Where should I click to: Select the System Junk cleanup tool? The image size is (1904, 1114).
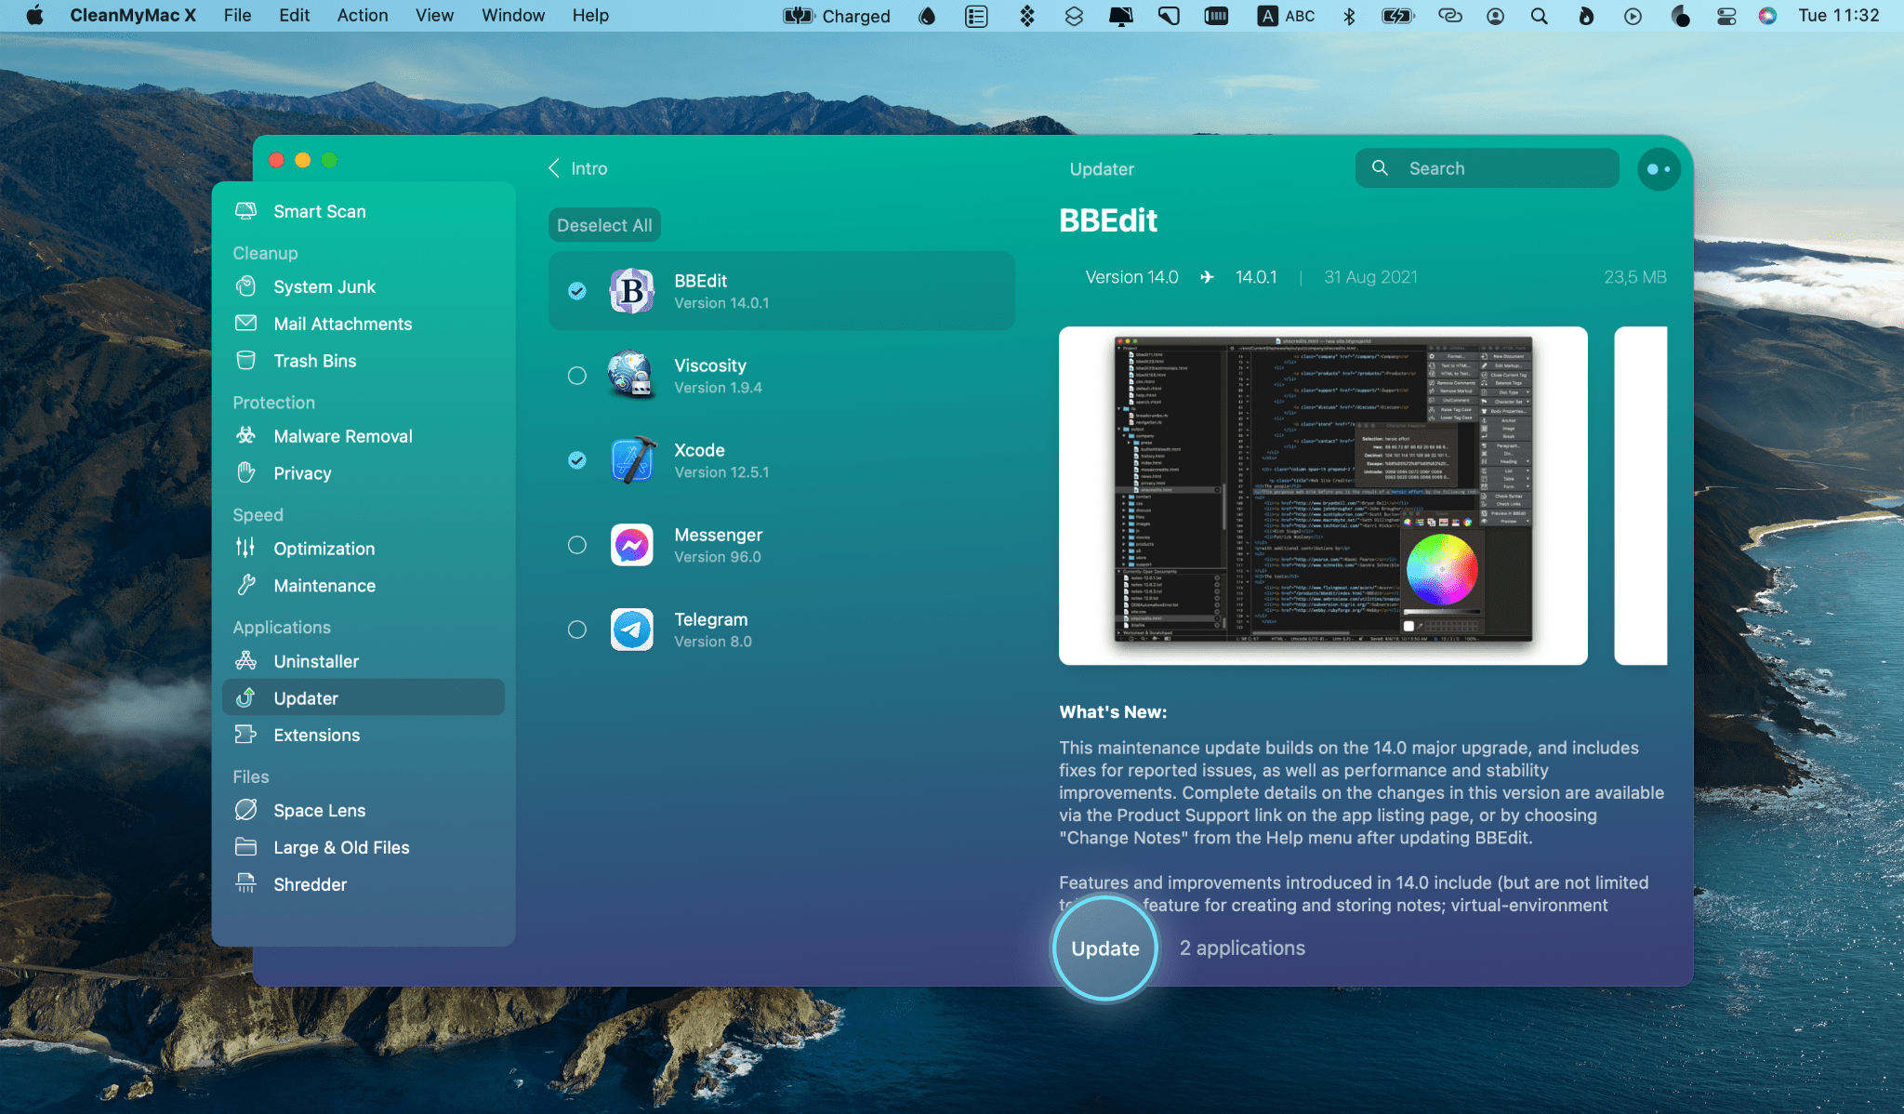point(324,286)
